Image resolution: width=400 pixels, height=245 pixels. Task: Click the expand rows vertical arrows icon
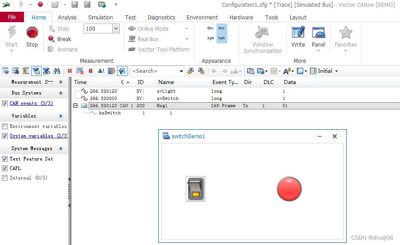[25, 71]
